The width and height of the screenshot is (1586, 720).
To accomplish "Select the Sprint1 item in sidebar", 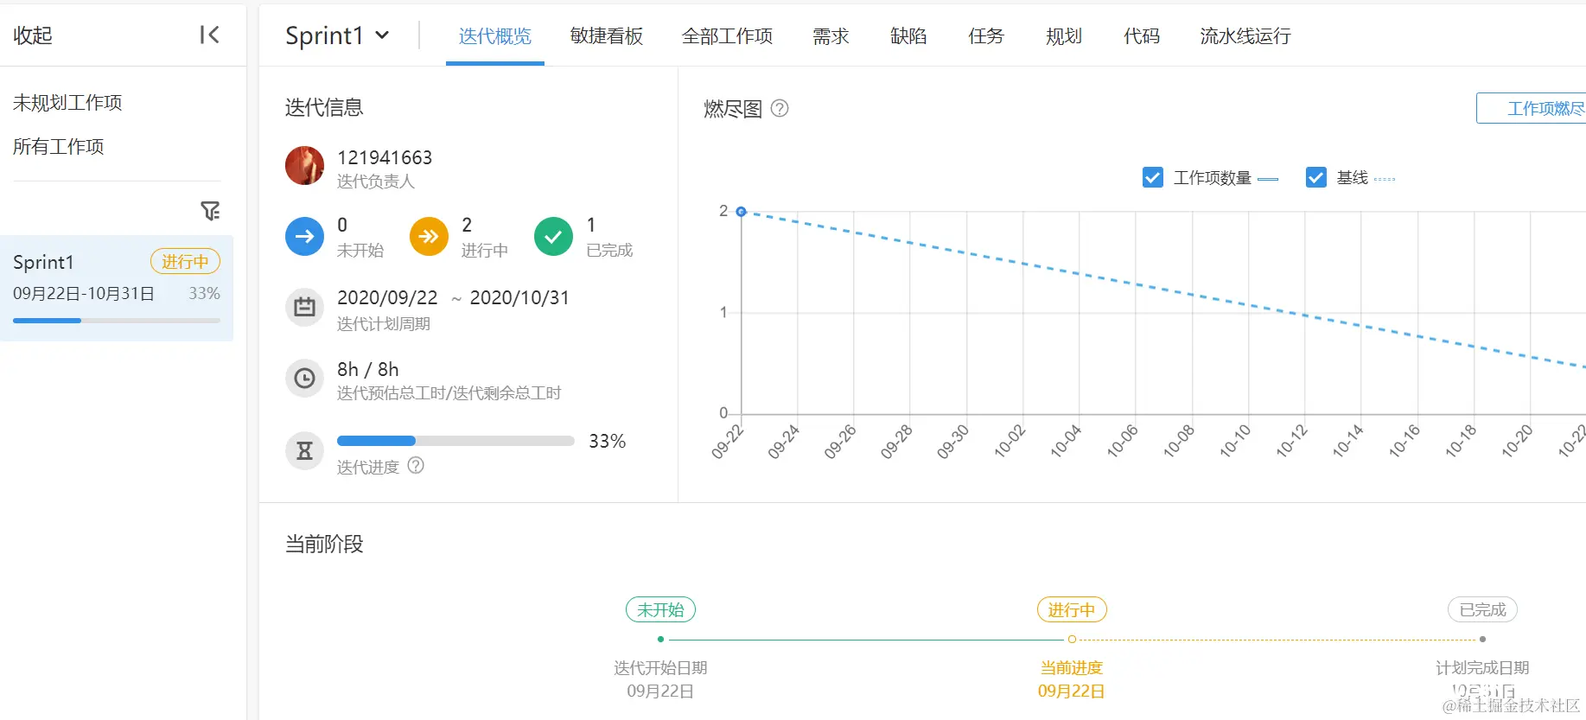I will coord(117,288).
